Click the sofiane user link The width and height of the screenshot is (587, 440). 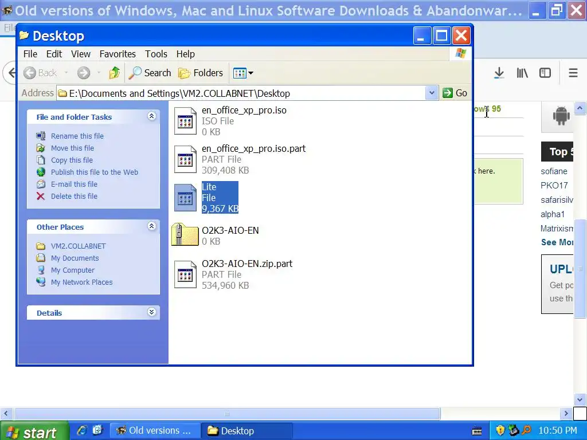click(x=554, y=171)
